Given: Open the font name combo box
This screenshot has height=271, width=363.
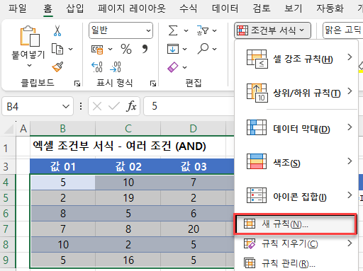Looking at the screenshot, I should tap(342, 30).
